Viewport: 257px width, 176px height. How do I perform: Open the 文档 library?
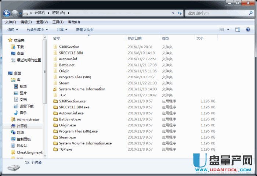click(20, 100)
